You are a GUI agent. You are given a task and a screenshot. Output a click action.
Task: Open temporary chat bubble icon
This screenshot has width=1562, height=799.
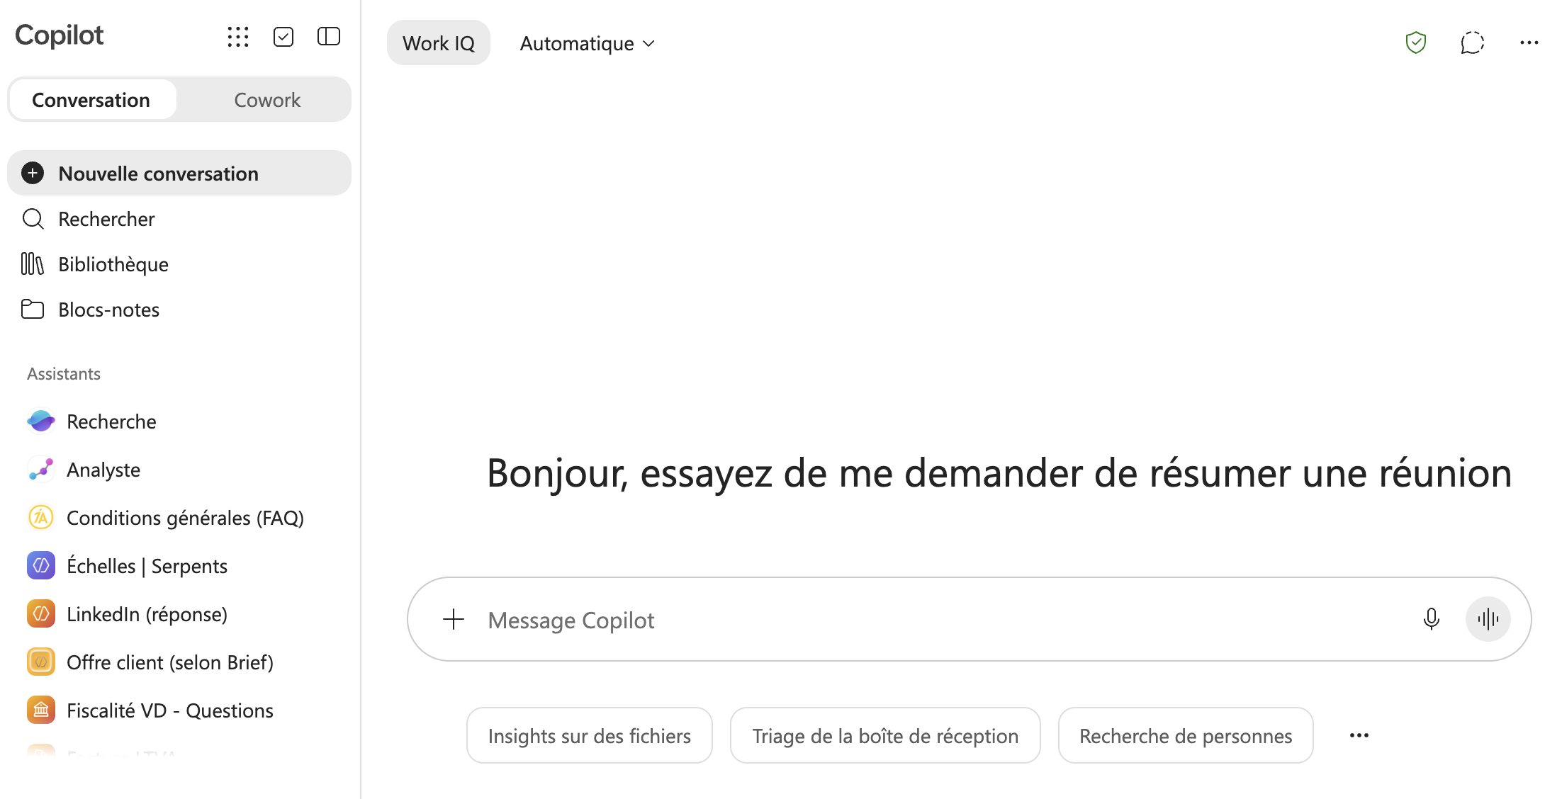[x=1473, y=42]
